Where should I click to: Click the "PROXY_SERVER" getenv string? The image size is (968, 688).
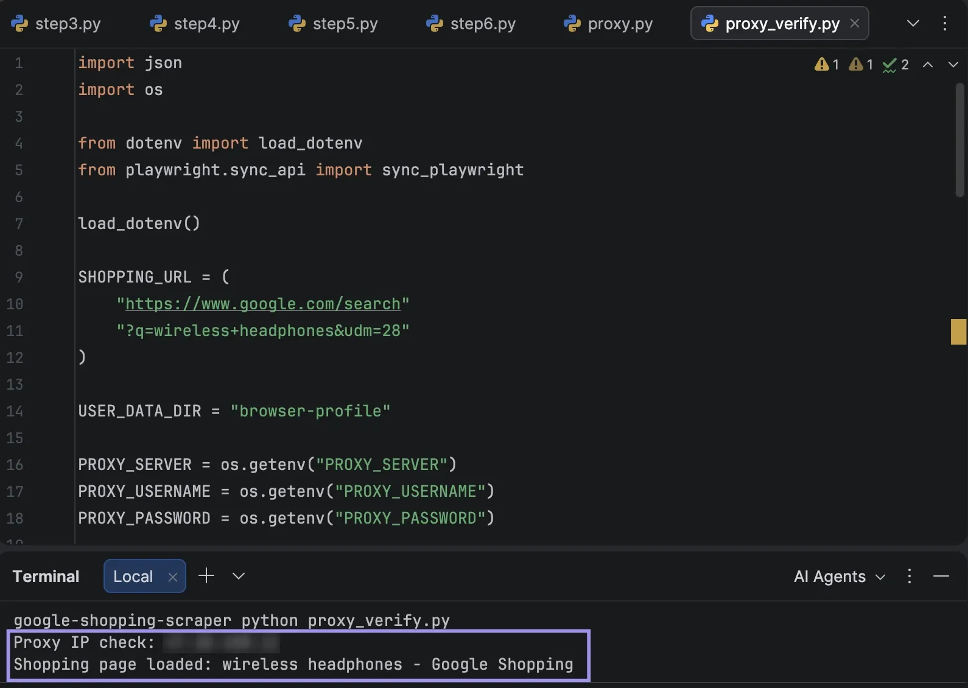[382, 465]
